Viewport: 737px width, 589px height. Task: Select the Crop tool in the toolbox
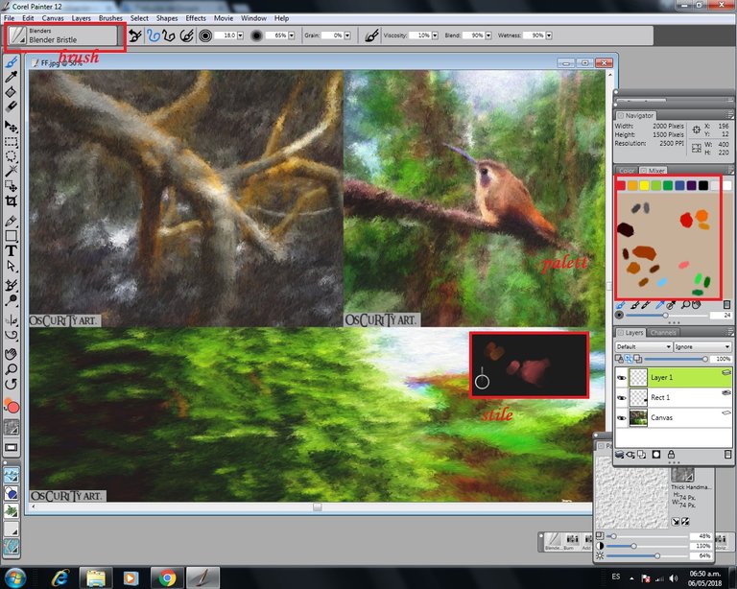point(12,201)
